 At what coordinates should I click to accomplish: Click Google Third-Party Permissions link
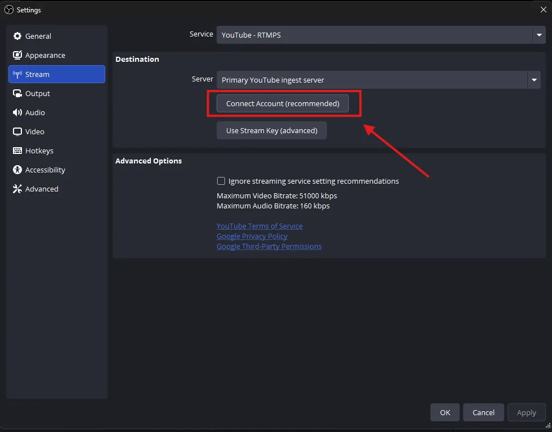coord(269,246)
